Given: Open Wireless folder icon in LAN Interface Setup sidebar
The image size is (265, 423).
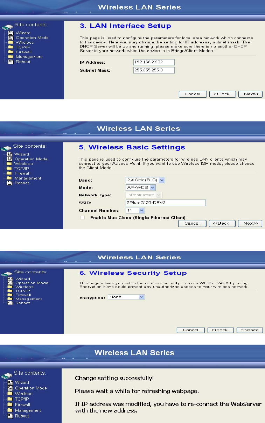Looking at the screenshot, I should (x=11, y=42).
